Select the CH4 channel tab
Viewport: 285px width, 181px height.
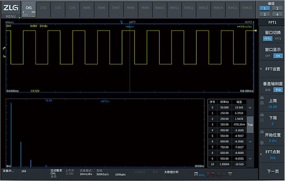pyautogui.click(x=72, y=9)
